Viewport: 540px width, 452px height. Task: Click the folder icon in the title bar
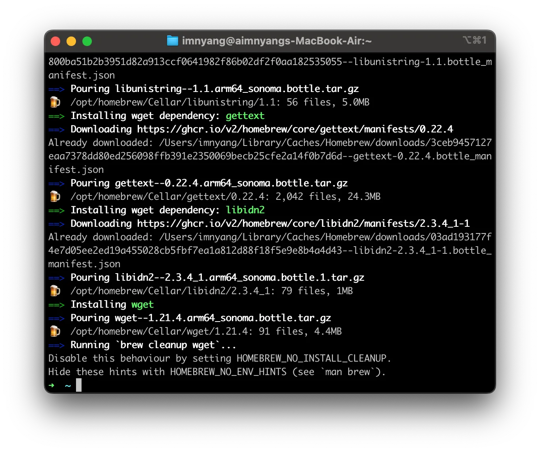point(172,41)
